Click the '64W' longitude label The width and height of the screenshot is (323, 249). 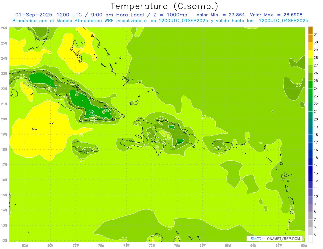(253, 245)
